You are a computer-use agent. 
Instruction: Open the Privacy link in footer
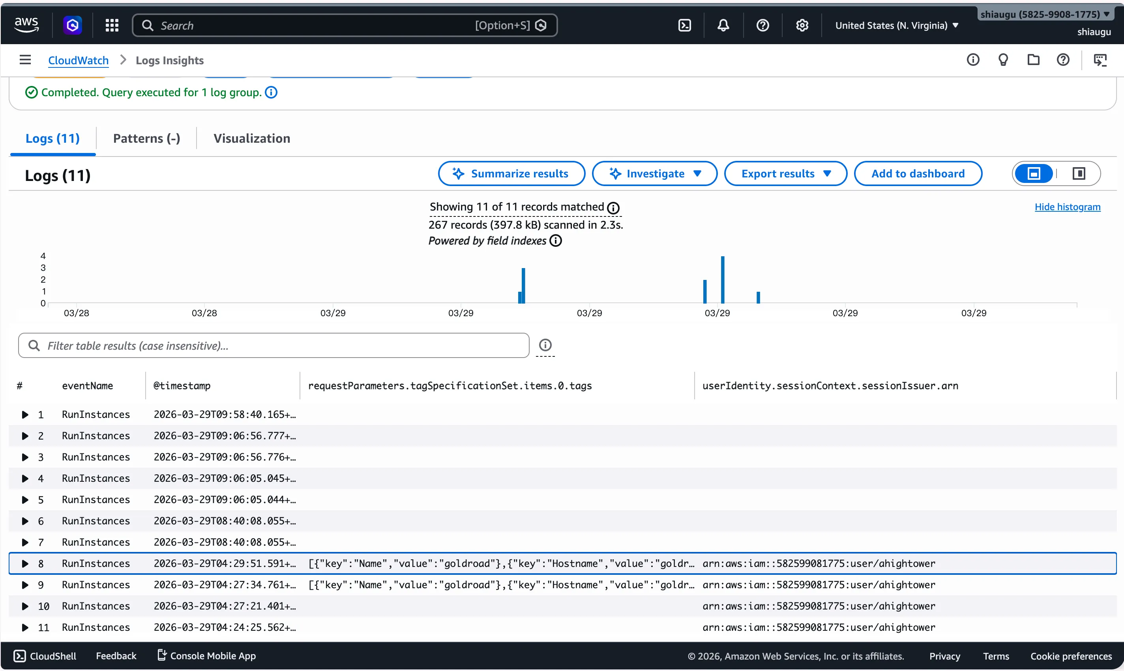944,656
